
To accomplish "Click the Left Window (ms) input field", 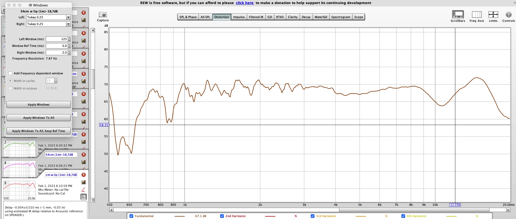I will pyautogui.click(x=57, y=39).
